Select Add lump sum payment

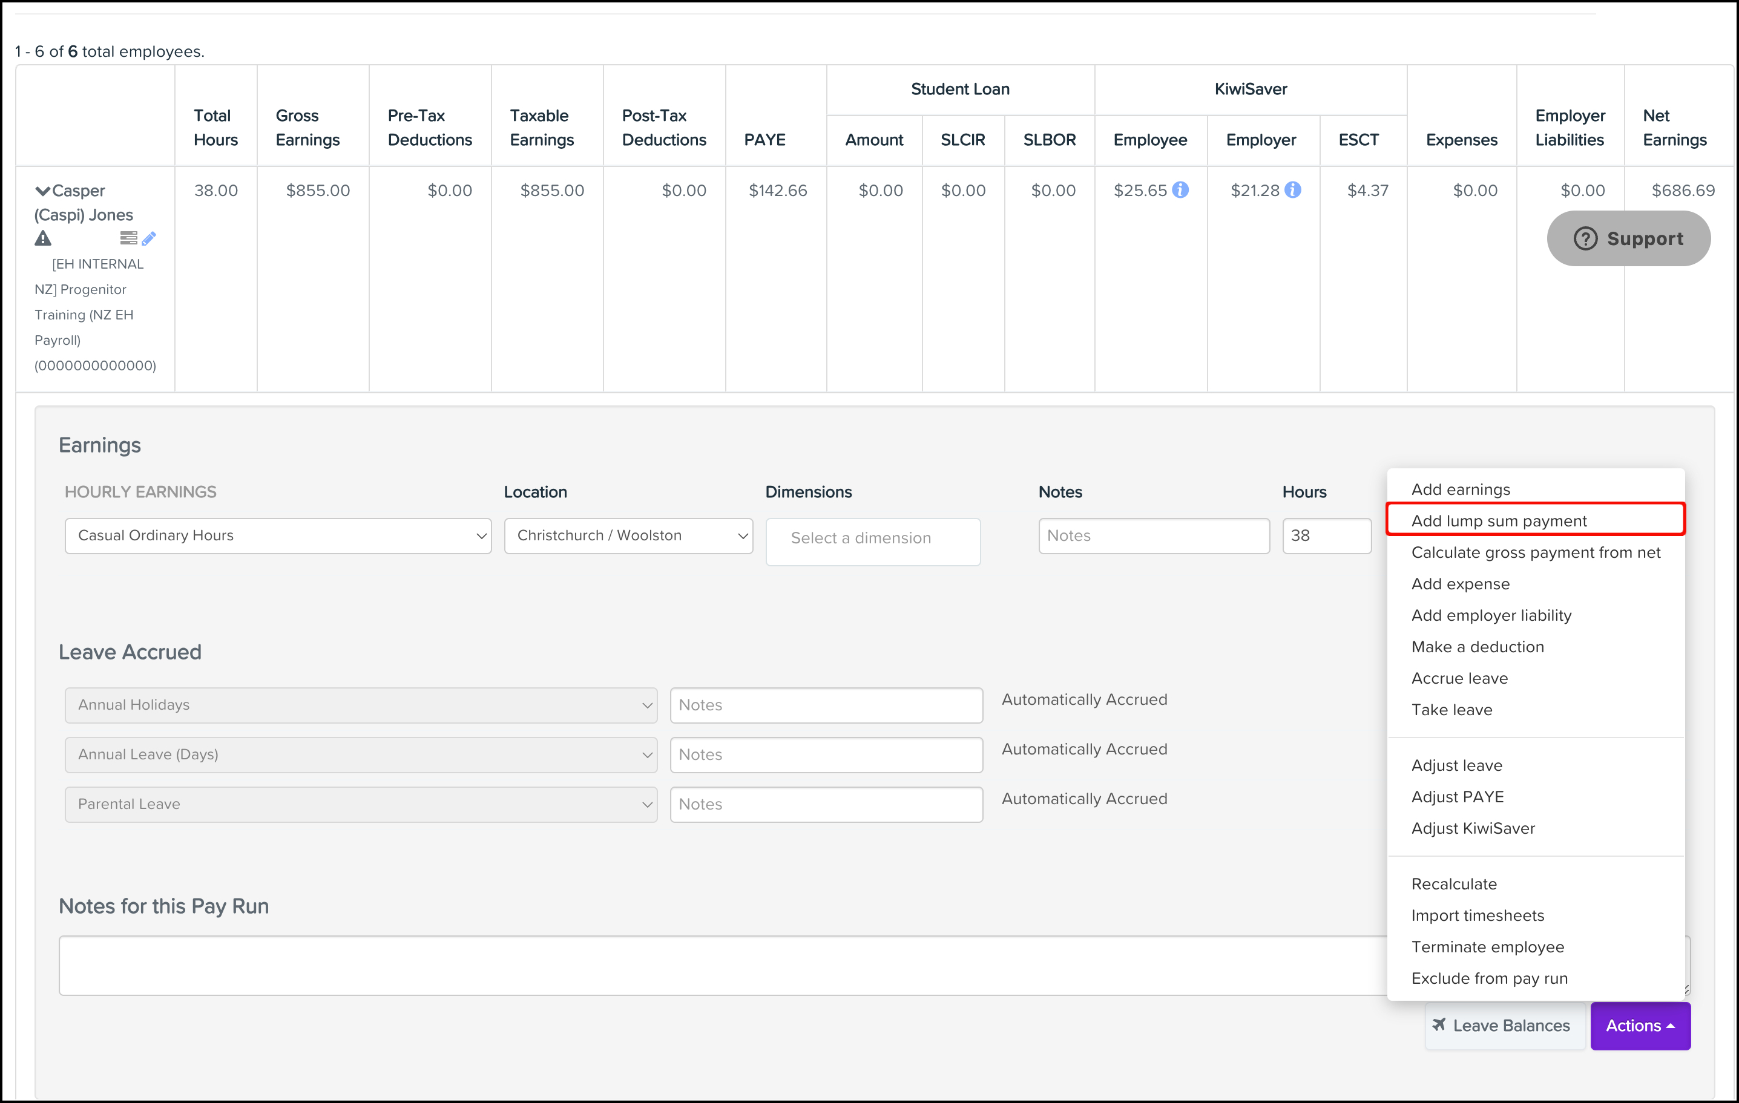[1499, 521]
